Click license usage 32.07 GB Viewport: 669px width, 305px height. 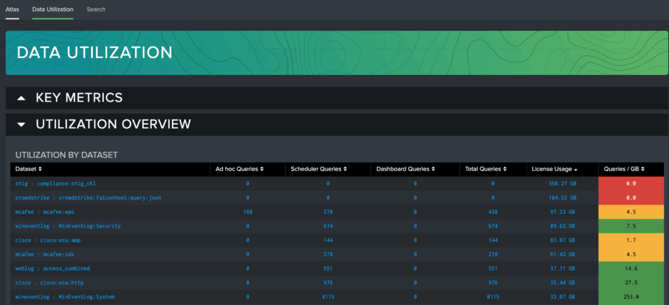(x=564, y=297)
